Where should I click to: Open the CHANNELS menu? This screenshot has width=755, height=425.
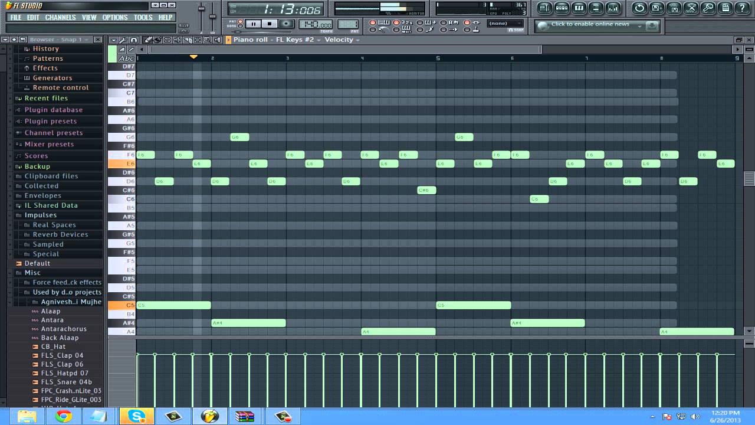60,17
